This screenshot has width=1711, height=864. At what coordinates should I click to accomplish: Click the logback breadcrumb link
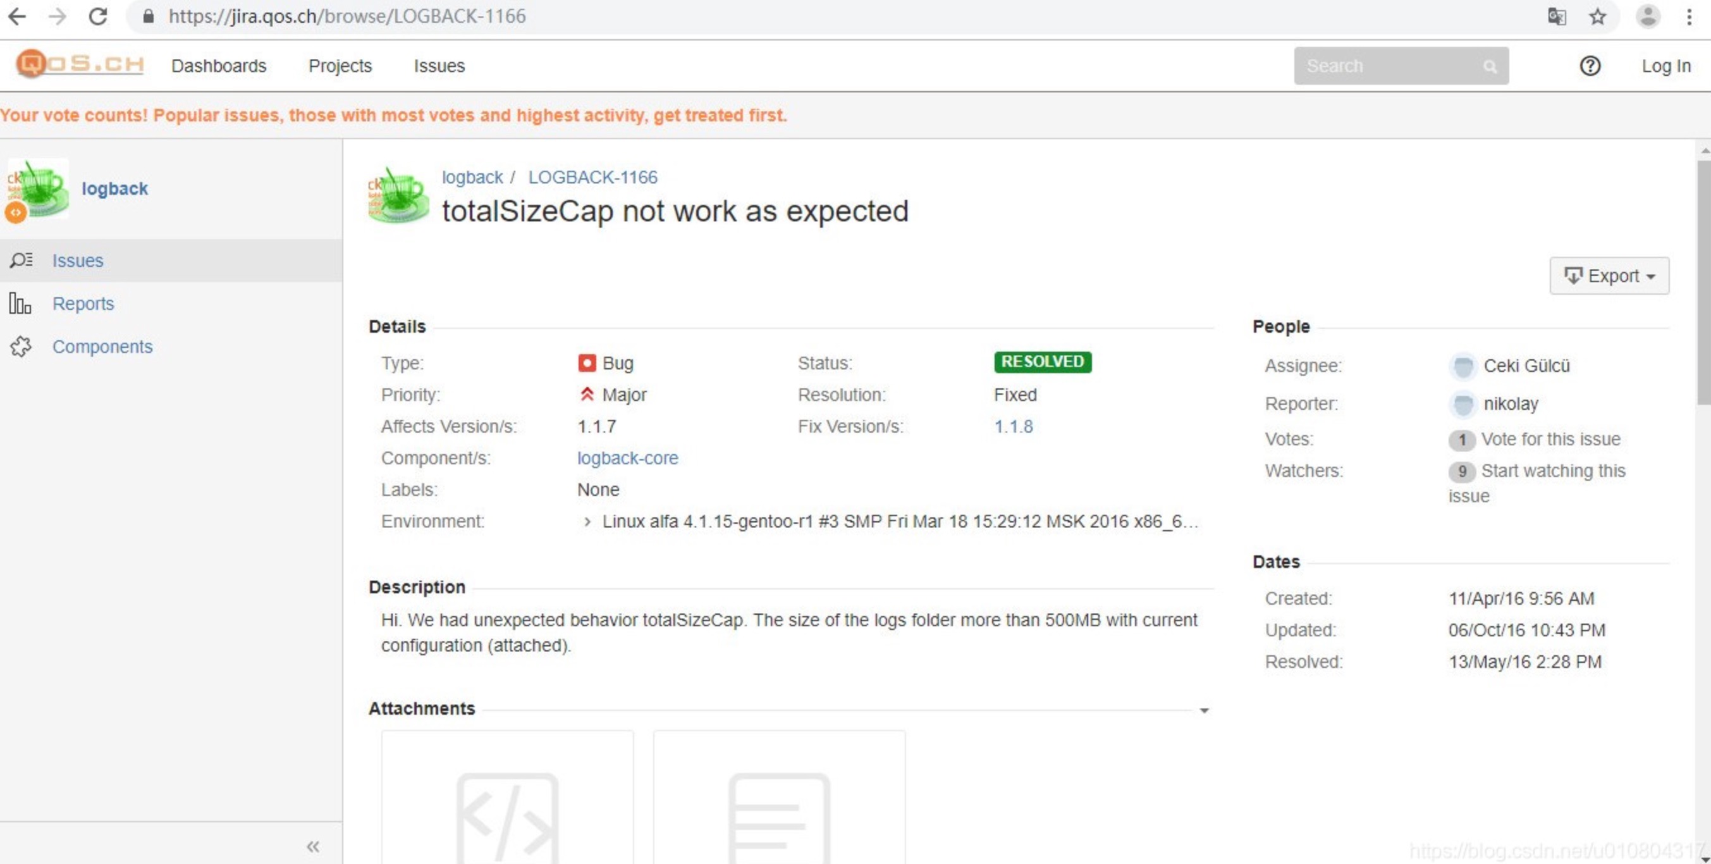(x=472, y=178)
